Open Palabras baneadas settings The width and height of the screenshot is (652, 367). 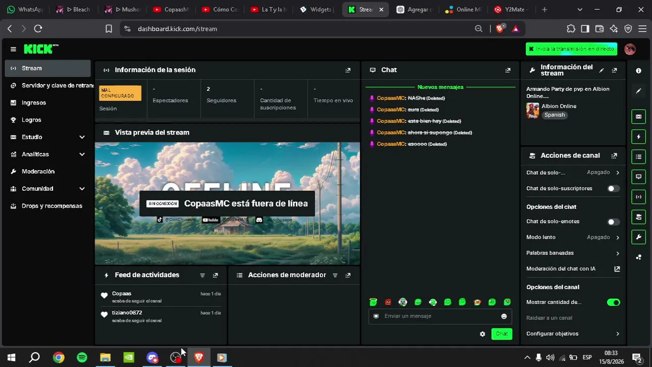(573, 253)
